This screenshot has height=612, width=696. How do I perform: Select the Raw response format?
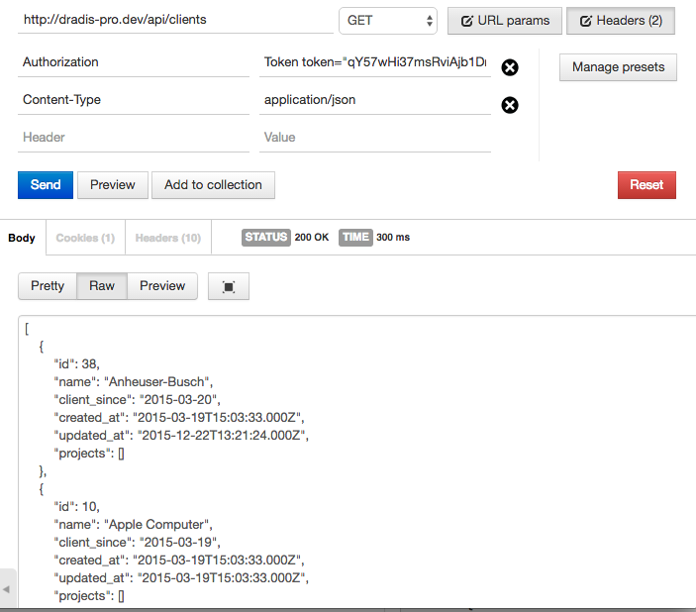pyautogui.click(x=102, y=286)
